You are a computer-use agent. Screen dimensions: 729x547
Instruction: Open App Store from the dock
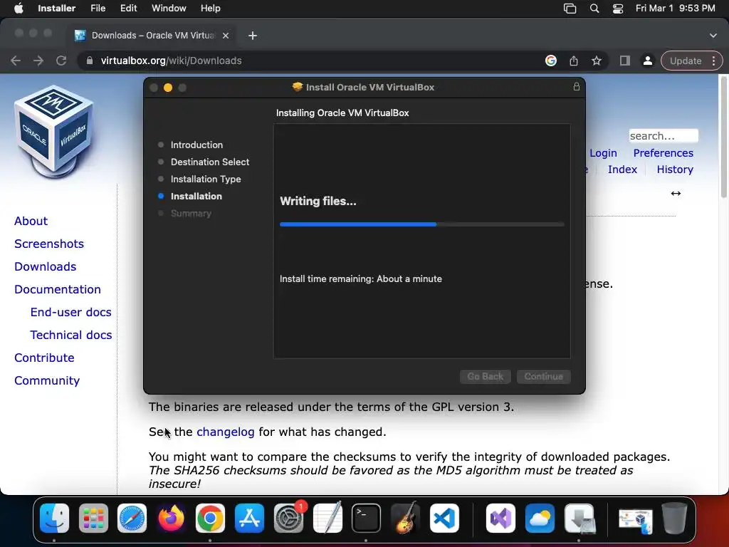(x=249, y=518)
